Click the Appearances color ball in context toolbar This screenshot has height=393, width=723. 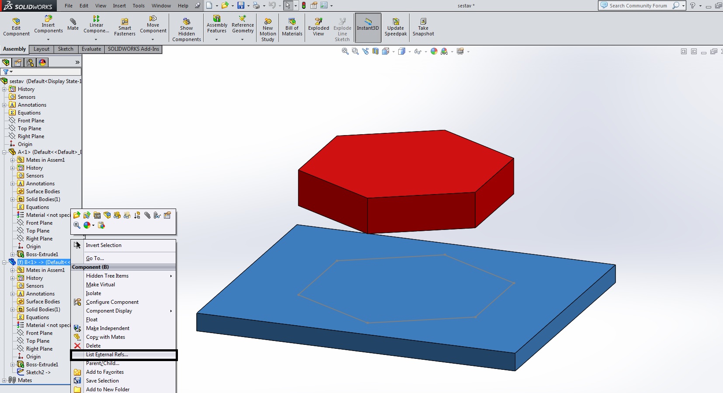(87, 226)
